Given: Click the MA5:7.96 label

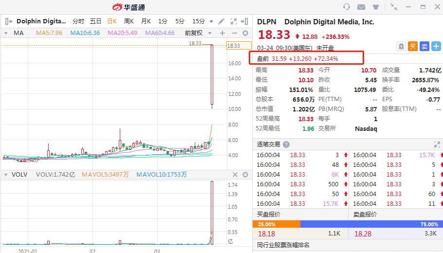Looking at the screenshot, I should (49, 33).
